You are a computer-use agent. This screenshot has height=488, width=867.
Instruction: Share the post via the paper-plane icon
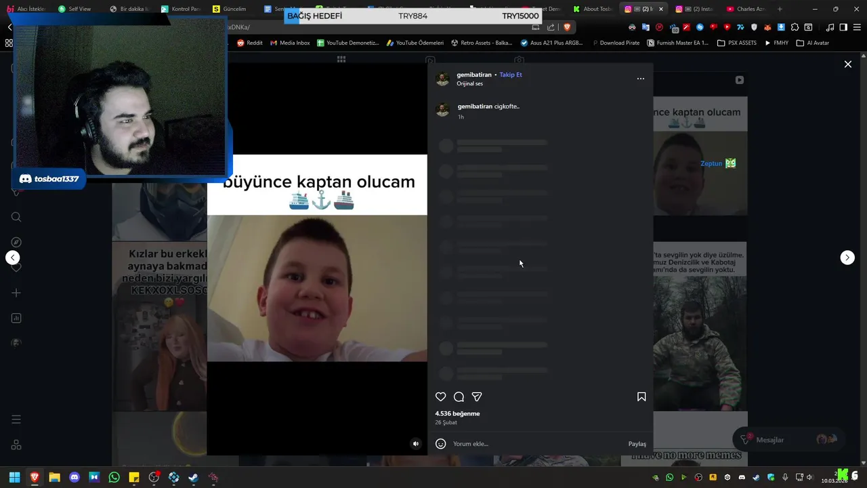[x=477, y=397]
